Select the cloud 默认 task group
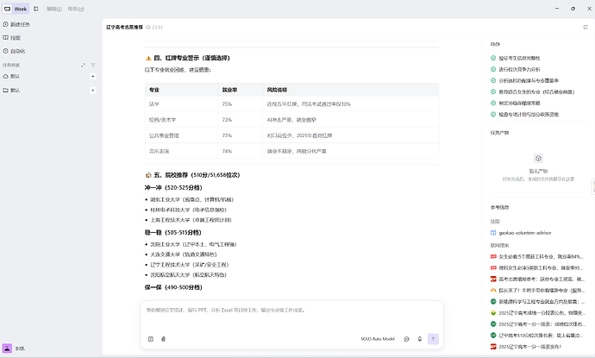Image resolution: width=595 pixels, height=358 pixels. [11, 76]
